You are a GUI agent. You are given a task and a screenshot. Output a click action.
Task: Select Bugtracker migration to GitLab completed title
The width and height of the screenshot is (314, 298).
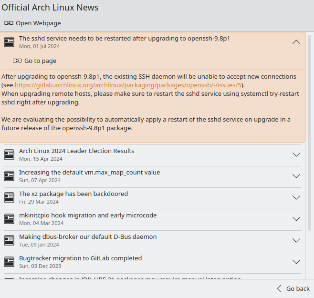(x=81, y=258)
